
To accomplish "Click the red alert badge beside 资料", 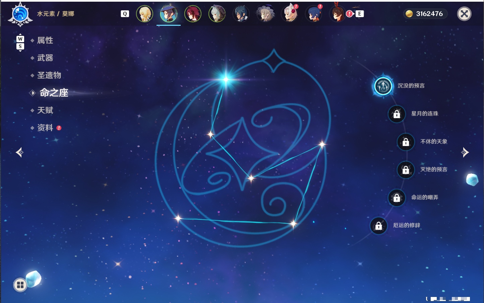I will point(59,128).
